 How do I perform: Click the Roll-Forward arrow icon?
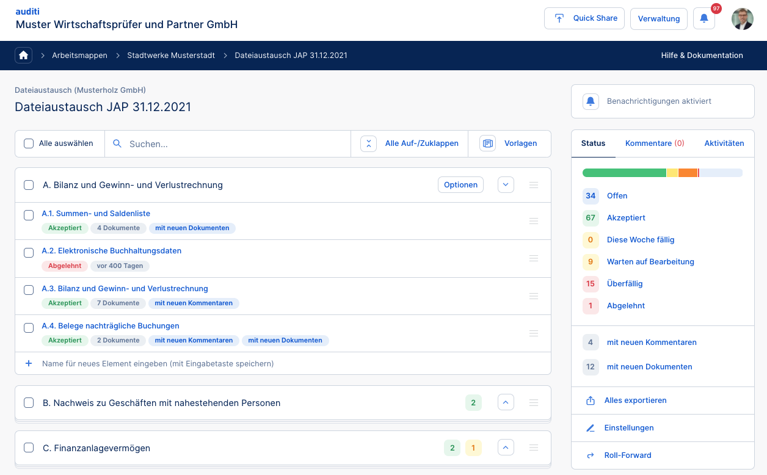tap(591, 455)
